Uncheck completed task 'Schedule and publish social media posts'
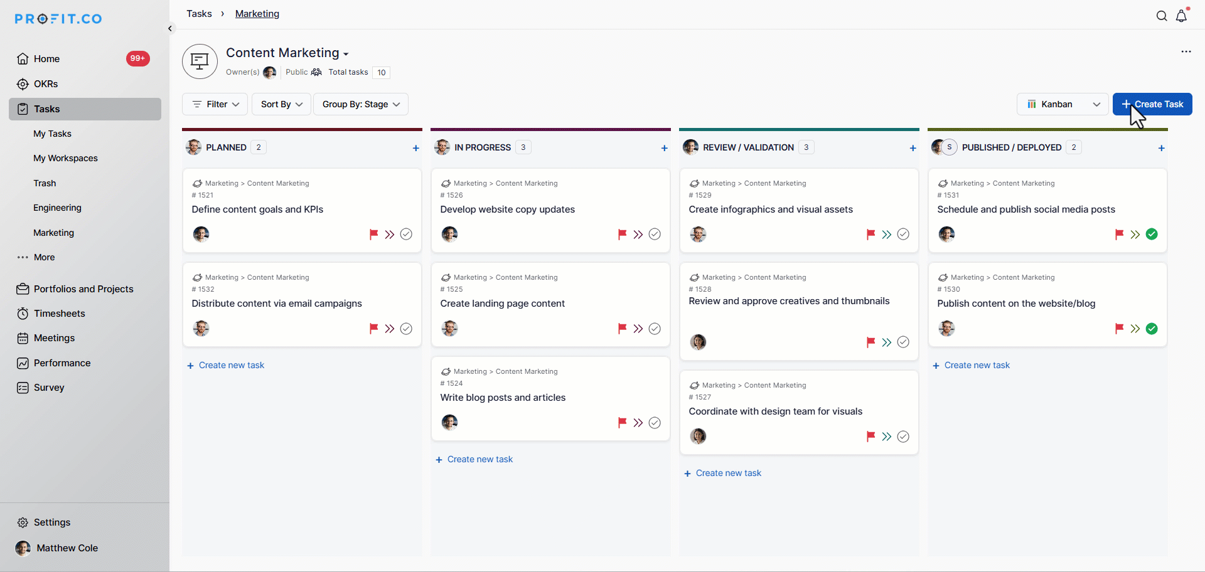The image size is (1205, 572). click(1152, 235)
